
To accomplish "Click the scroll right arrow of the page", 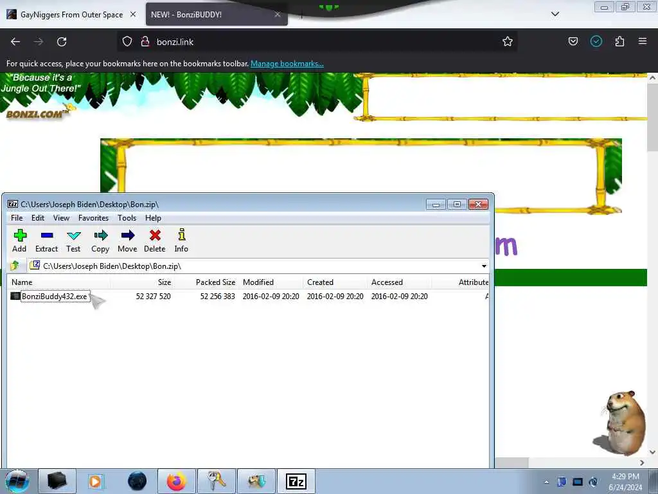I will coord(642,462).
